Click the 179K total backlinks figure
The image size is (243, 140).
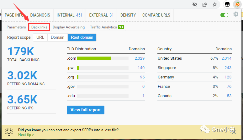pyautogui.click(x=21, y=52)
